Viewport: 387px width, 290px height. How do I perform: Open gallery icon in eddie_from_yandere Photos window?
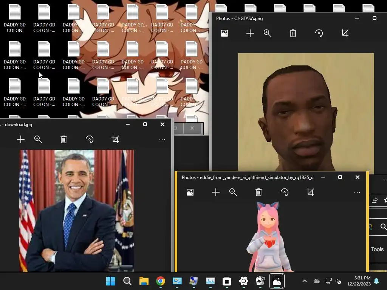point(190,192)
